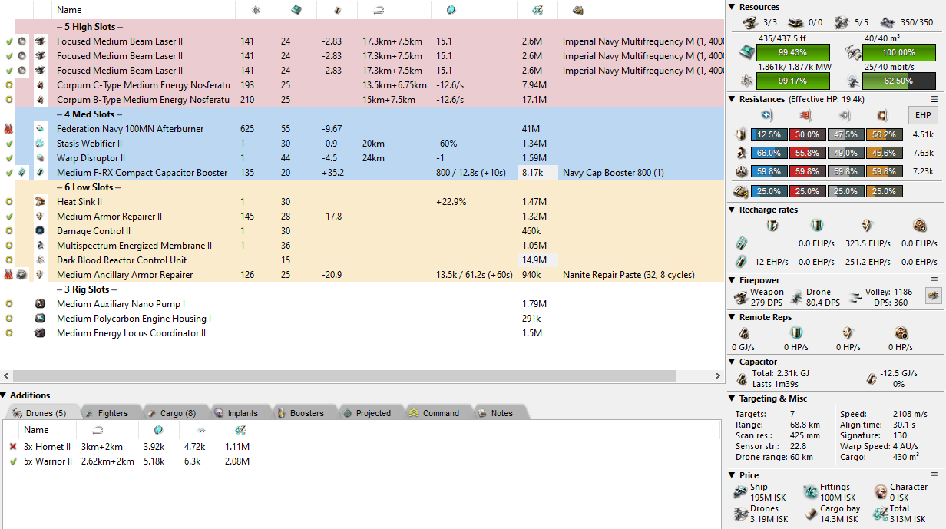Open the Implants tab
The width and height of the screenshot is (946, 529).
237,413
